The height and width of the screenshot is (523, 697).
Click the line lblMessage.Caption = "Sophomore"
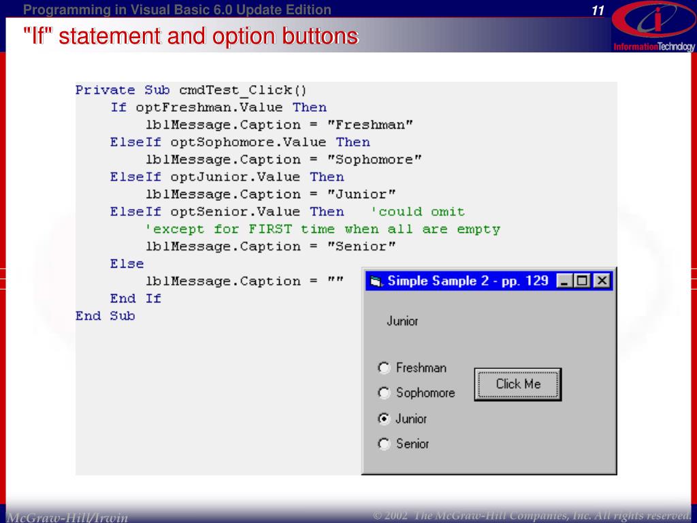(284, 159)
